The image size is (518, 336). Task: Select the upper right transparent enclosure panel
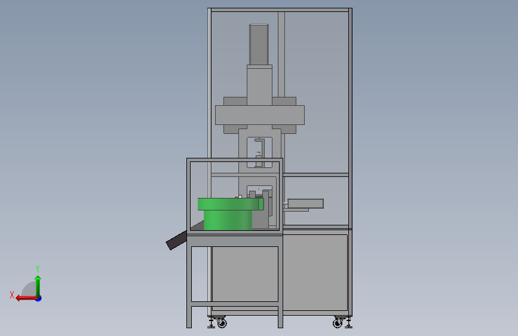tap(316, 92)
